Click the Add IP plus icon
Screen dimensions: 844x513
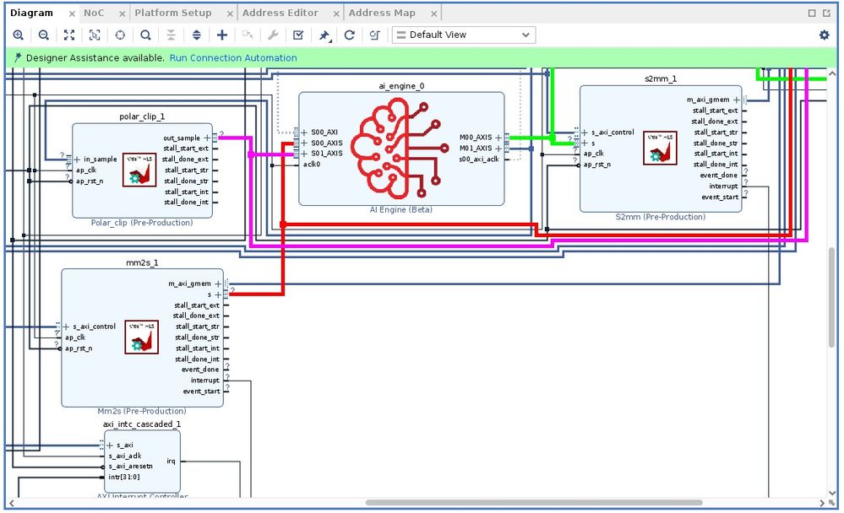221,35
